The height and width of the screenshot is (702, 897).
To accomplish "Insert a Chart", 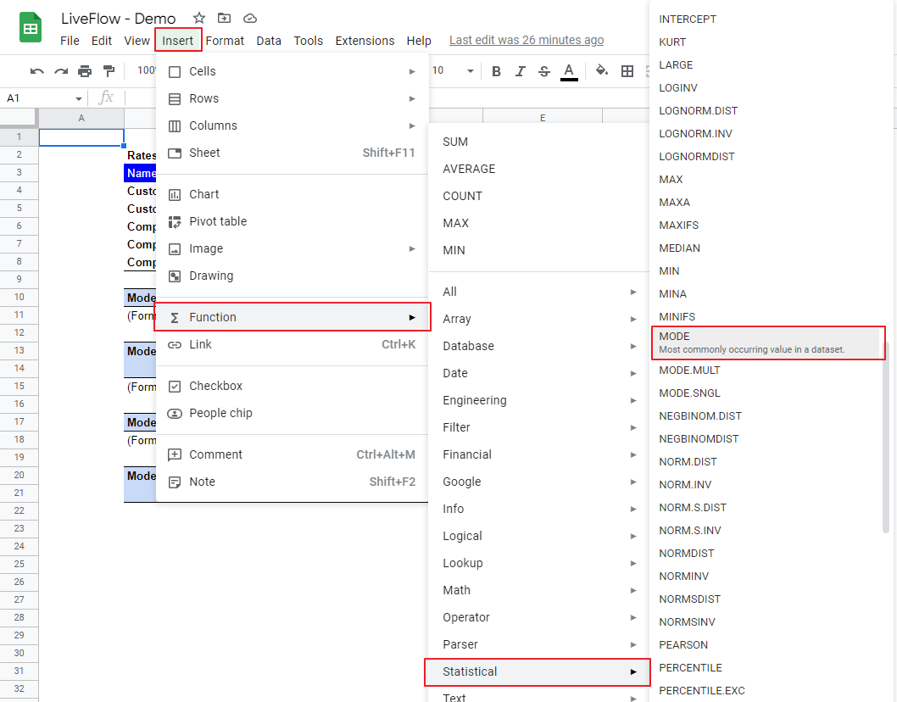I will (292, 194).
